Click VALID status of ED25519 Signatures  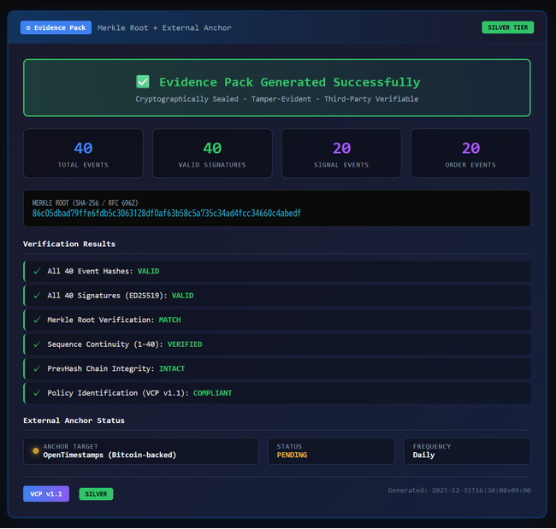182,296
